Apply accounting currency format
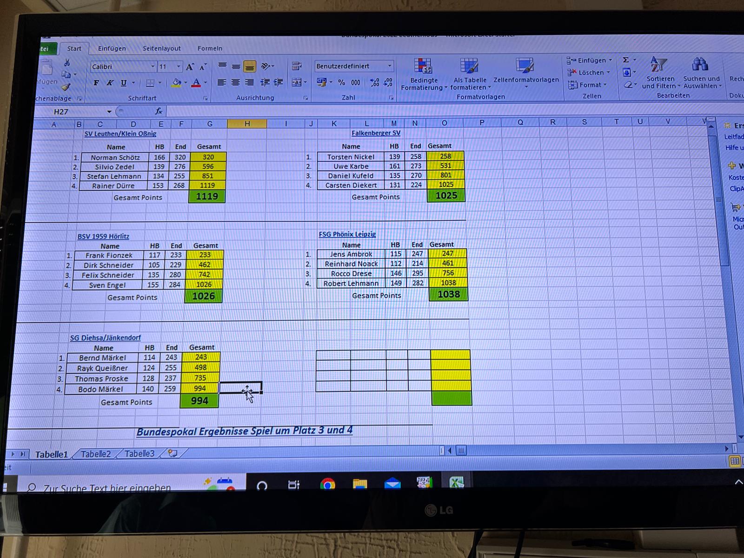This screenshot has width=744, height=558. click(321, 82)
